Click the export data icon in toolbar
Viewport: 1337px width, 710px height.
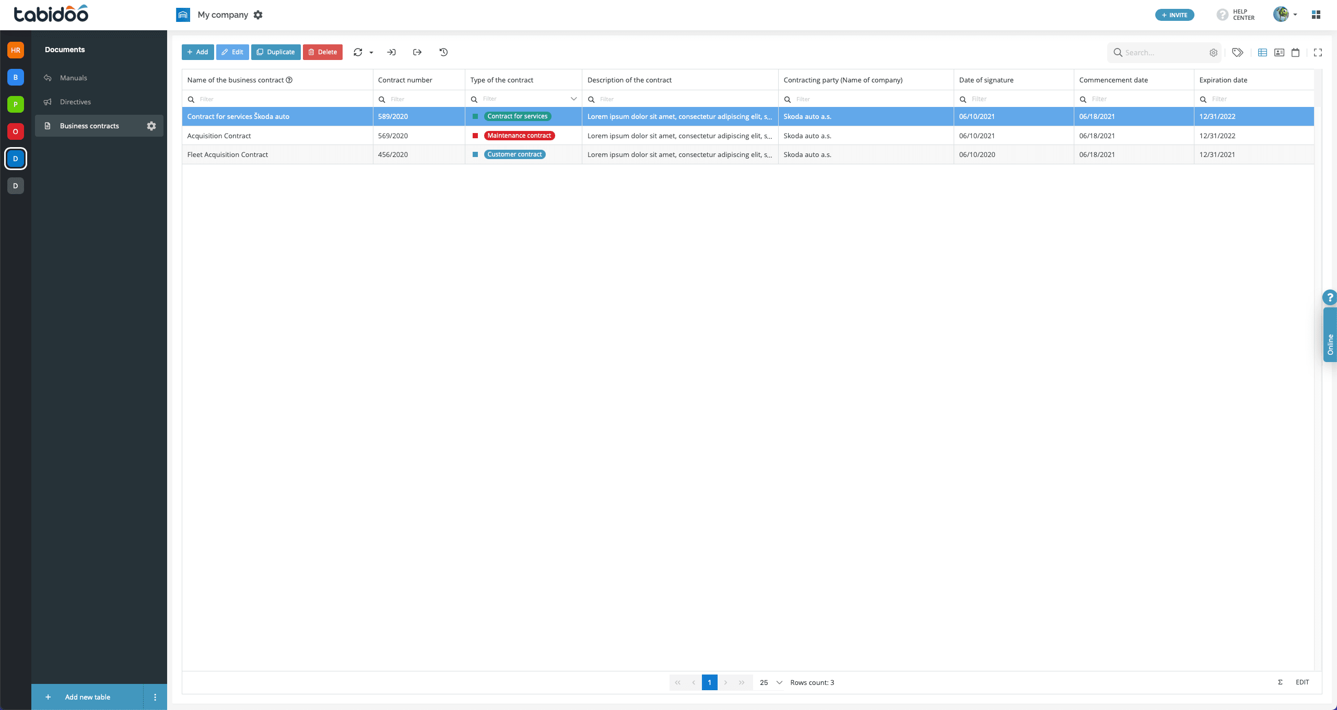click(417, 52)
